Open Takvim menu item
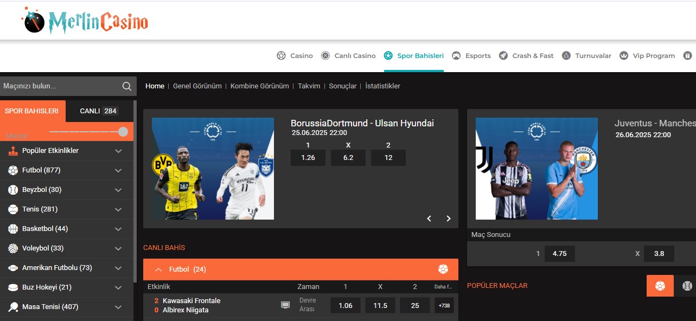 309,86
